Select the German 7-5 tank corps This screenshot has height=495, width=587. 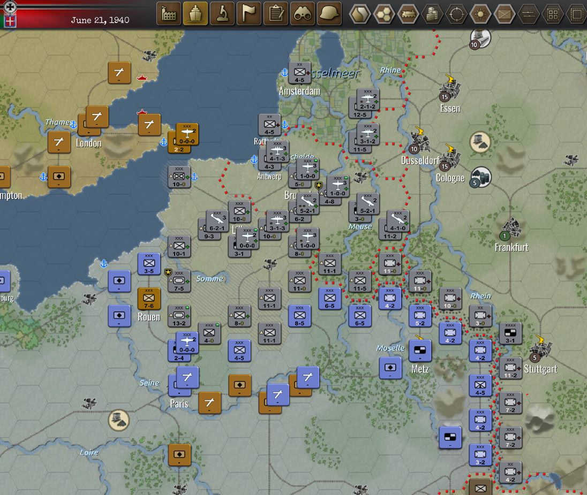pyautogui.click(x=179, y=281)
